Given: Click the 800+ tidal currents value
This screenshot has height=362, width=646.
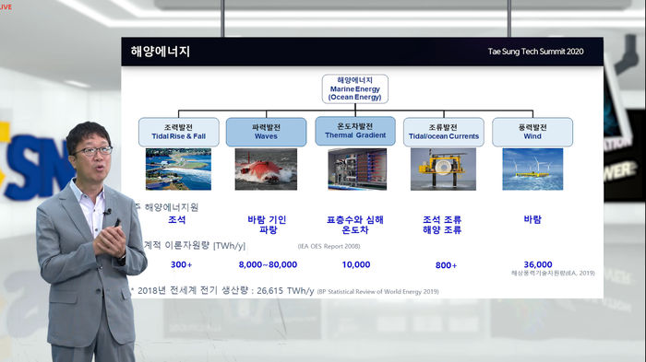Looking at the screenshot, I should 446,265.
